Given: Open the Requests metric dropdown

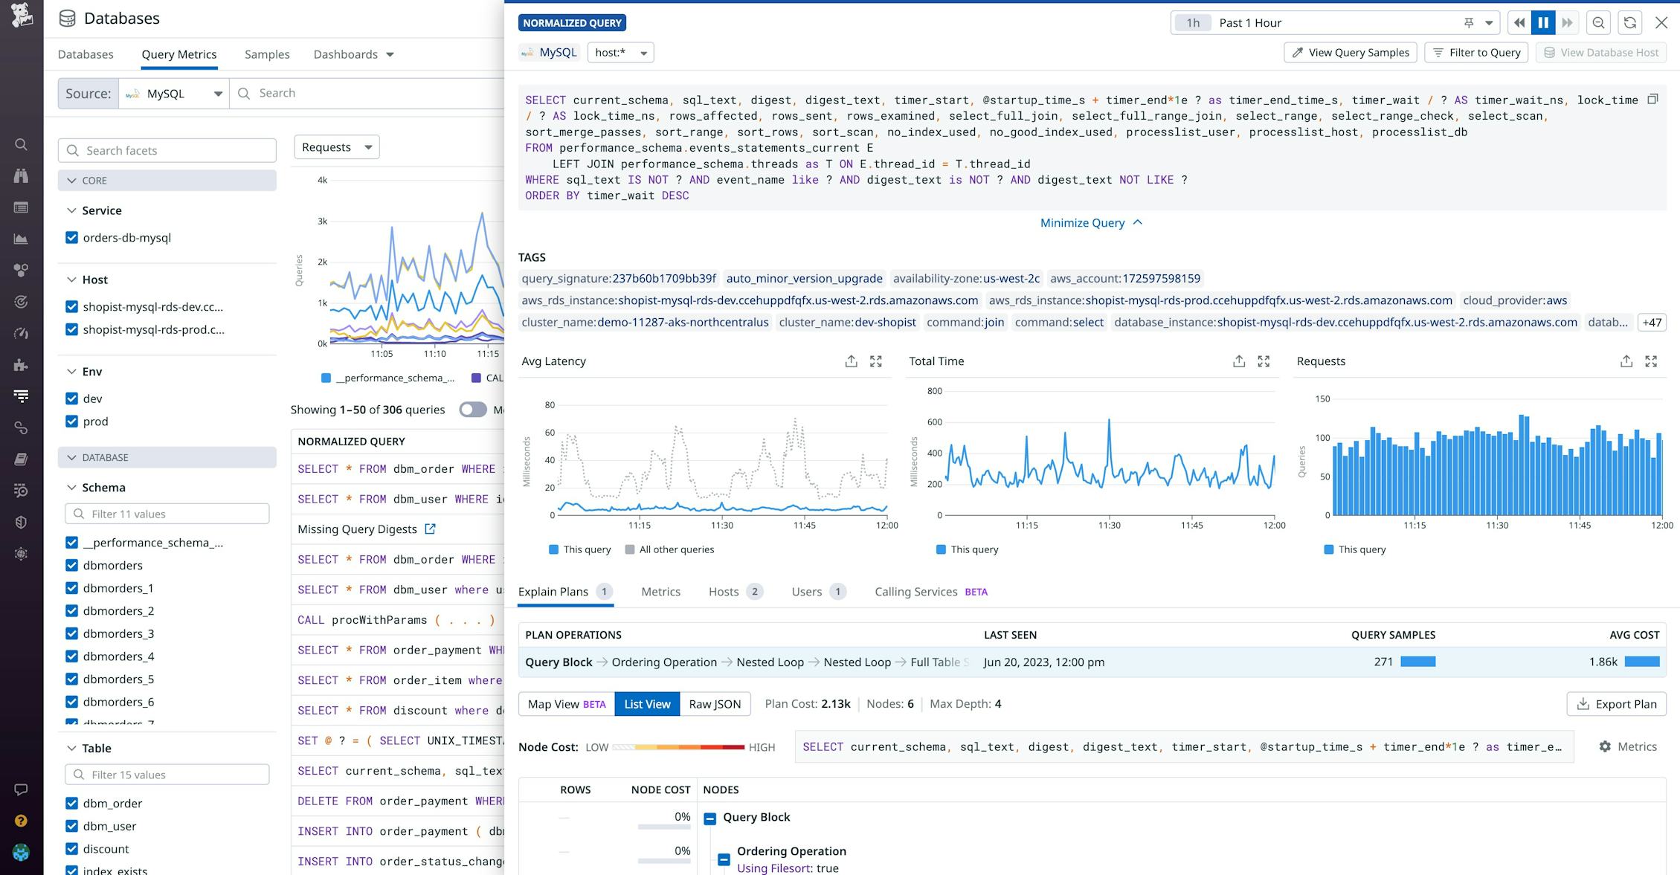Looking at the screenshot, I should pyautogui.click(x=336, y=146).
